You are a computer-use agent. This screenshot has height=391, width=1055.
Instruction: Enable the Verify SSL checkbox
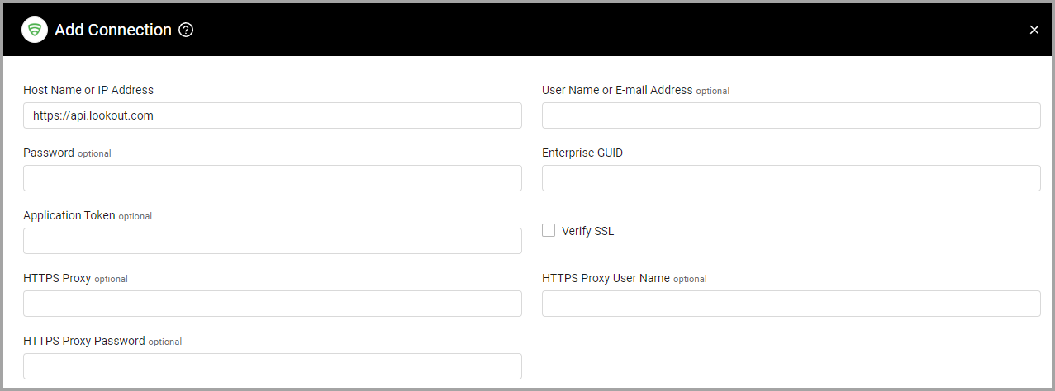(549, 231)
